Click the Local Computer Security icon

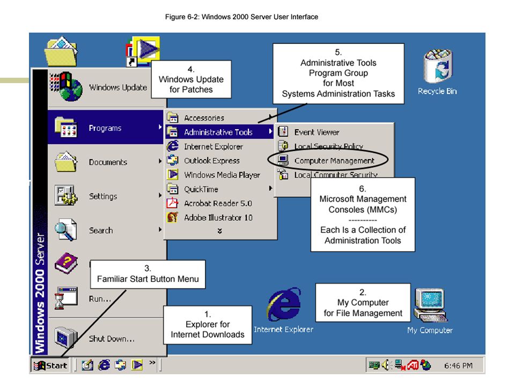(x=283, y=174)
